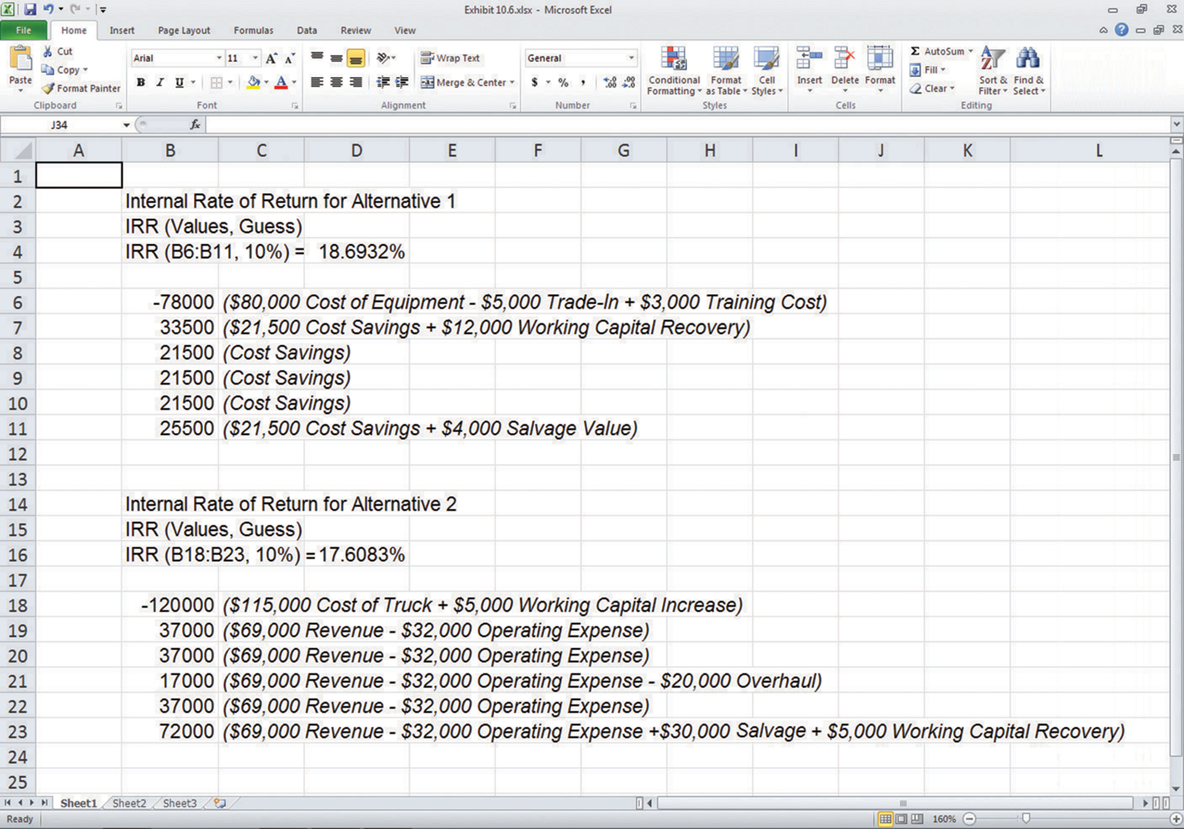
Task: Toggle Italic formatting
Action: (160, 82)
